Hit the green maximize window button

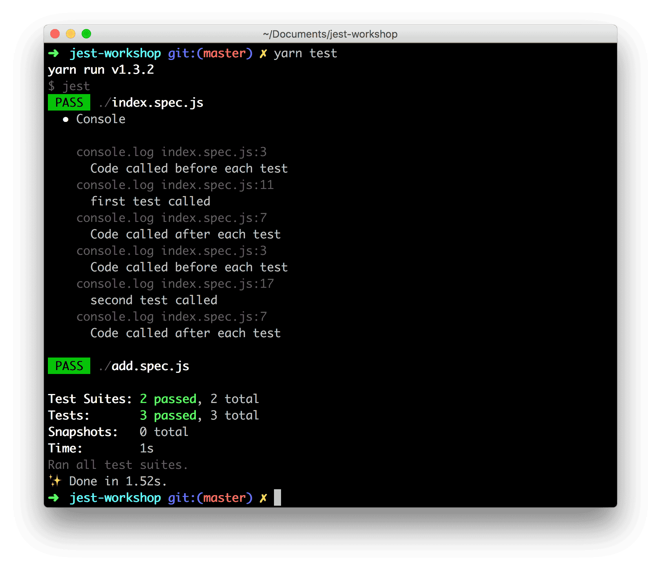tap(86, 34)
